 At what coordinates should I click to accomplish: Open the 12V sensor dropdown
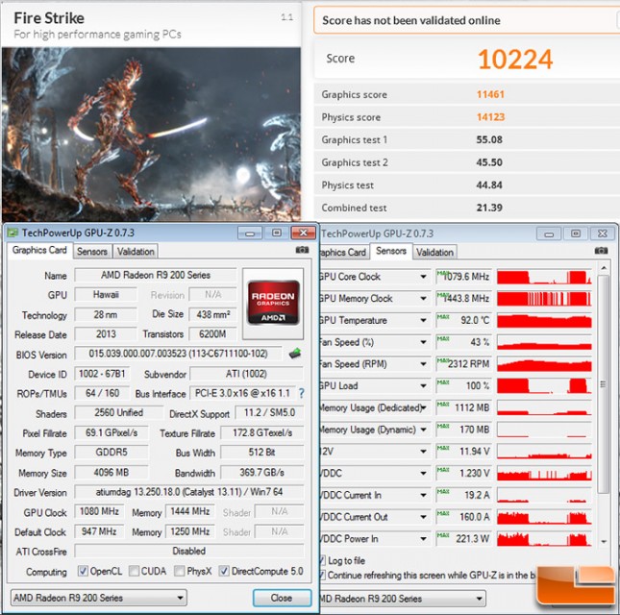[x=423, y=452]
